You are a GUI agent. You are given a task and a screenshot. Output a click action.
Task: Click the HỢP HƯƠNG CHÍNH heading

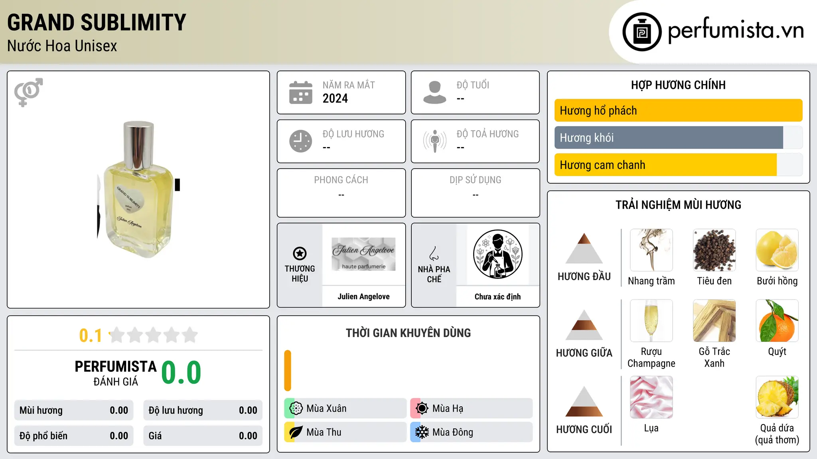678,85
